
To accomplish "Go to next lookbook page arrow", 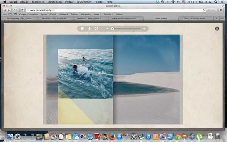I will pos(181,80).
